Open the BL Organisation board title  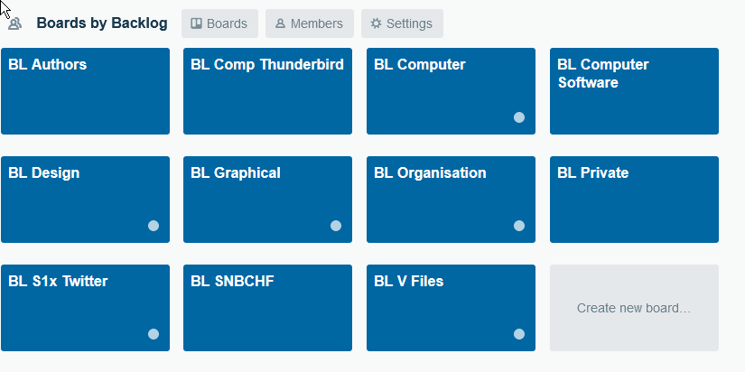(430, 173)
